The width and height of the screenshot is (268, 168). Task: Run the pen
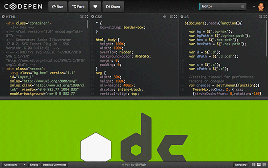point(58,7)
